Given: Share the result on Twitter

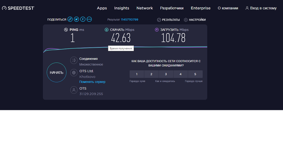Looking at the screenshot, I should (76, 19).
